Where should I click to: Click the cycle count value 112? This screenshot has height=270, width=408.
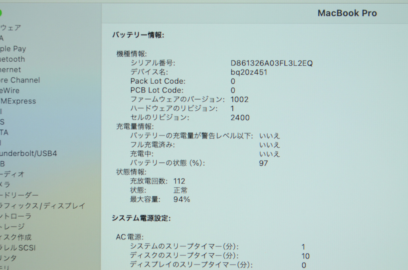179,181
